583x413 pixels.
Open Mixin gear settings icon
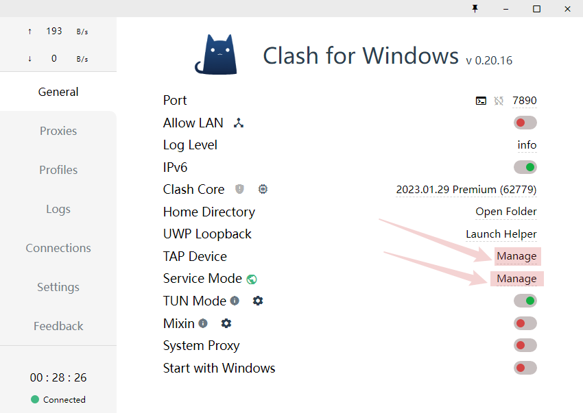(226, 323)
